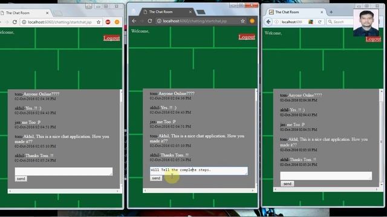Click the webcam presenter thumbnail
Image resolution: width=387 pixels, height=217 pixels.
[x=366, y=23]
